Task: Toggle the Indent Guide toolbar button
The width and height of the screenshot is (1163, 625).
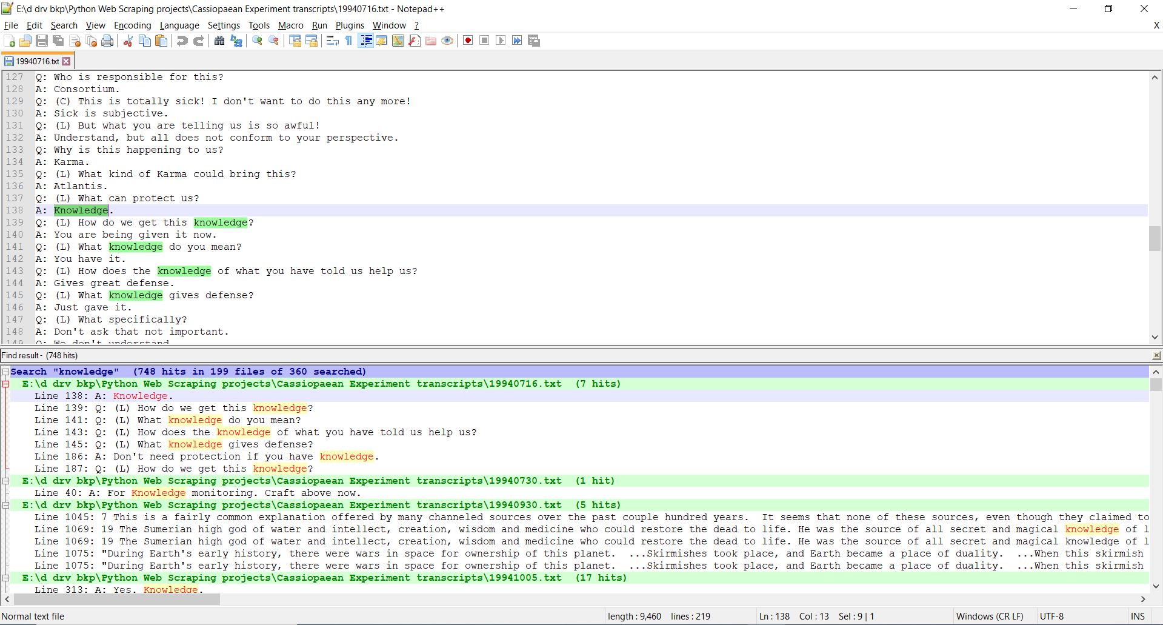Action: (x=365, y=41)
